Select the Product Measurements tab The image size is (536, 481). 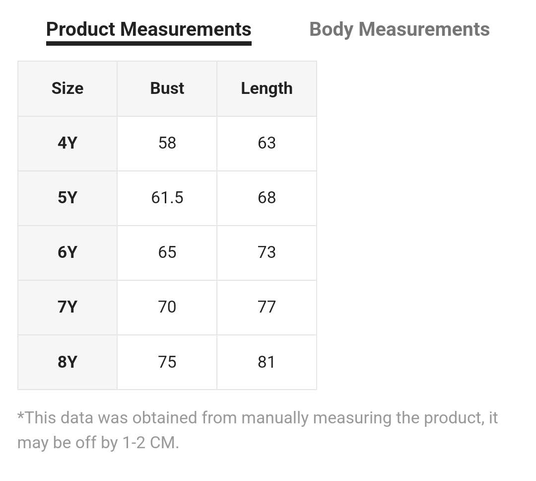tap(148, 29)
